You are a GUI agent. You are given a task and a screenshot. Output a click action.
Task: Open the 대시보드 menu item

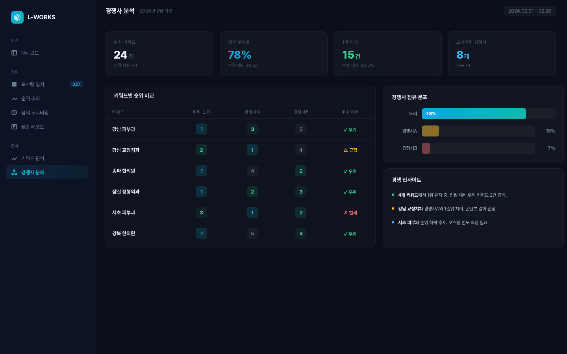(x=30, y=53)
